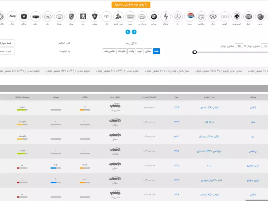Select the Brilliance brand logo

coord(201,17)
